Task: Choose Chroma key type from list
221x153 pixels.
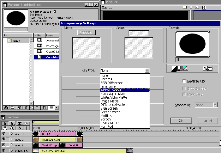Action: (x=125, y=79)
